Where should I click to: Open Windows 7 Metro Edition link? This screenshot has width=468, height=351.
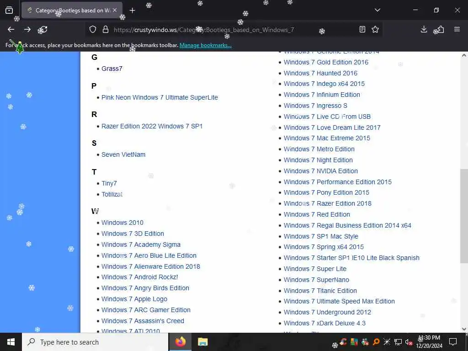pos(319,149)
